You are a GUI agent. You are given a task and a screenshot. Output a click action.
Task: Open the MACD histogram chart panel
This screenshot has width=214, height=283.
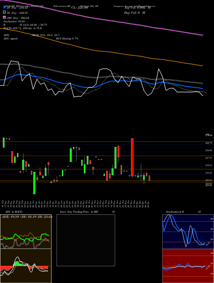click(x=26, y=266)
